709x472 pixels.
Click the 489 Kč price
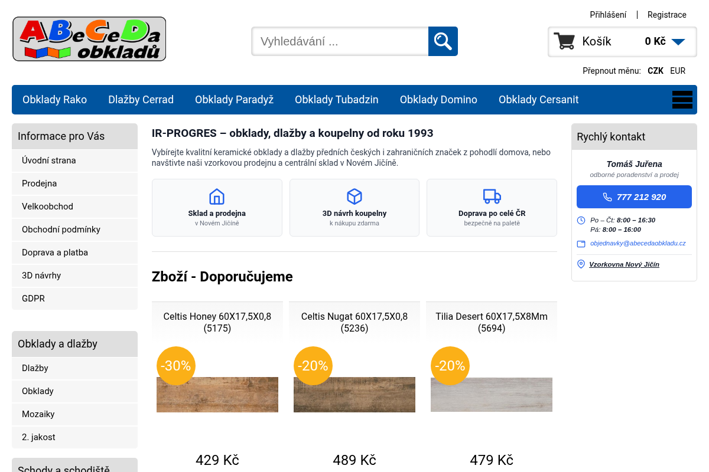(354, 460)
